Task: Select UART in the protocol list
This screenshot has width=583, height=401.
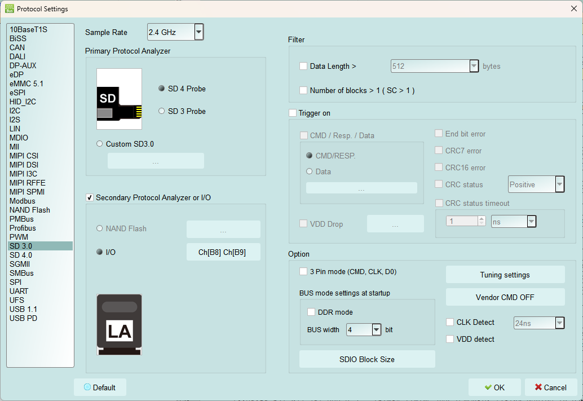Action: pos(40,291)
